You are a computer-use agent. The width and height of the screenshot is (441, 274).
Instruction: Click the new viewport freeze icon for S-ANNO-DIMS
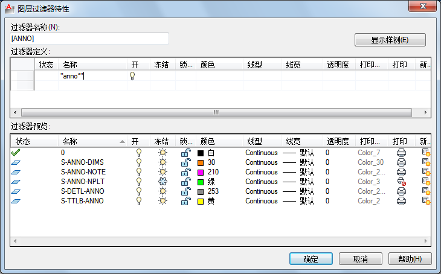click(x=425, y=162)
